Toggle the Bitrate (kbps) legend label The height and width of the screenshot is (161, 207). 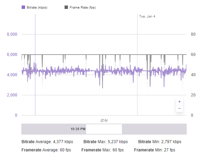click(x=37, y=7)
